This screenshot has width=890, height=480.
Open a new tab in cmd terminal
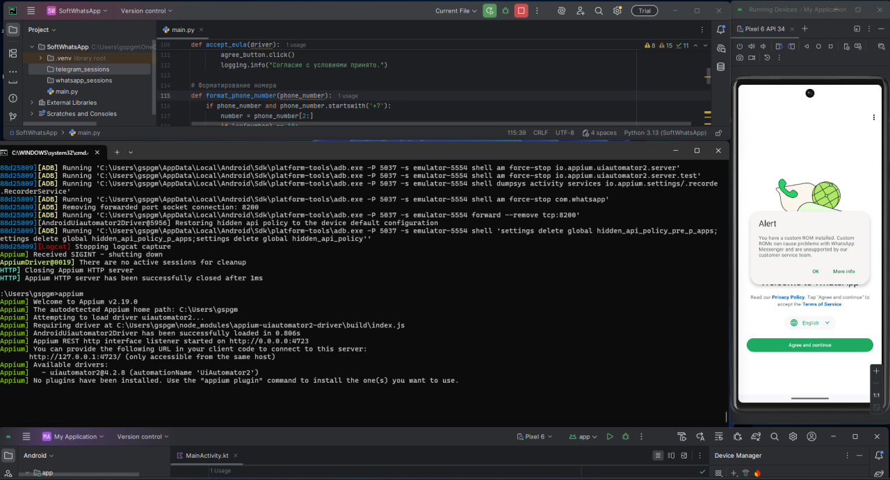(x=117, y=151)
